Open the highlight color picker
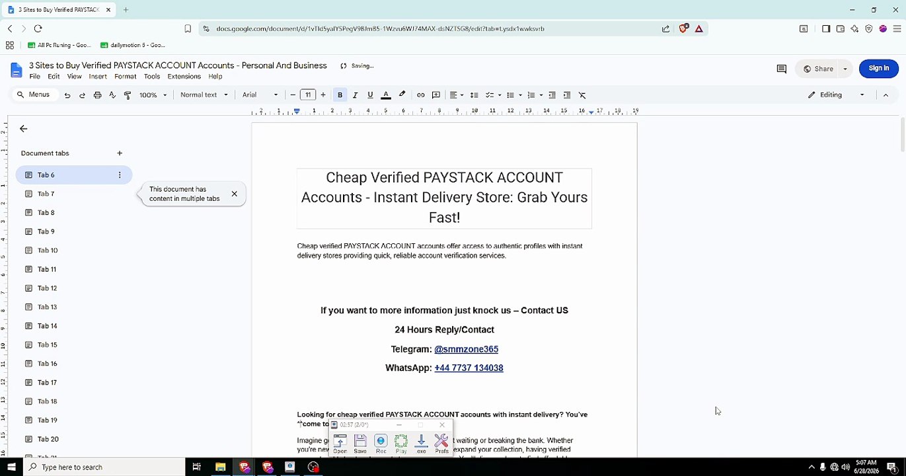The width and height of the screenshot is (906, 476). [402, 95]
